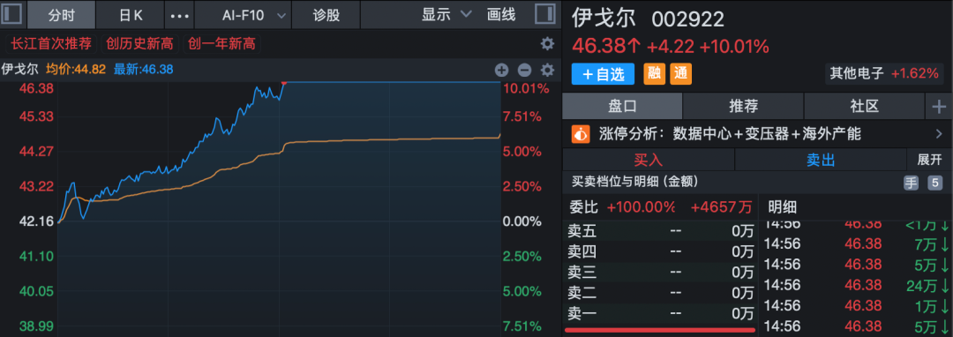Select the 卖五 order row
This screenshot has height=337, width=953.
(661, 230)
